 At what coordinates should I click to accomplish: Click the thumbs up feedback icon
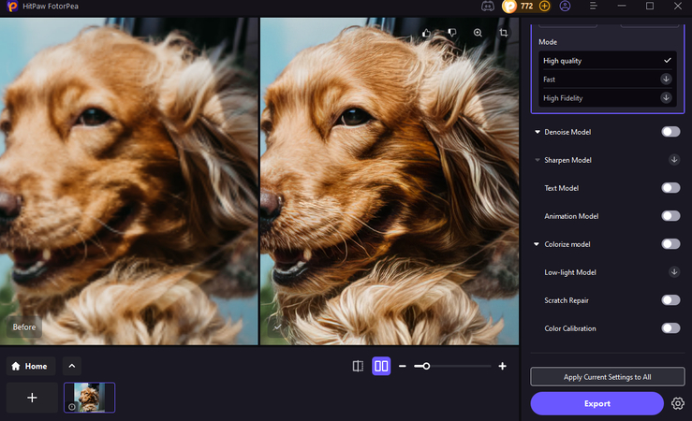(426, 33)
